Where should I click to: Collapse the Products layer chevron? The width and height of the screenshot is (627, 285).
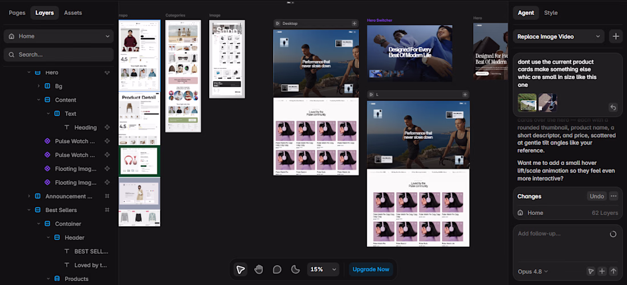coord(48,279)
